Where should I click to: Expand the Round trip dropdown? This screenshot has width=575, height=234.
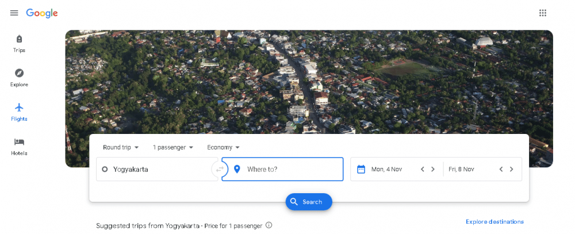(121, 147)
